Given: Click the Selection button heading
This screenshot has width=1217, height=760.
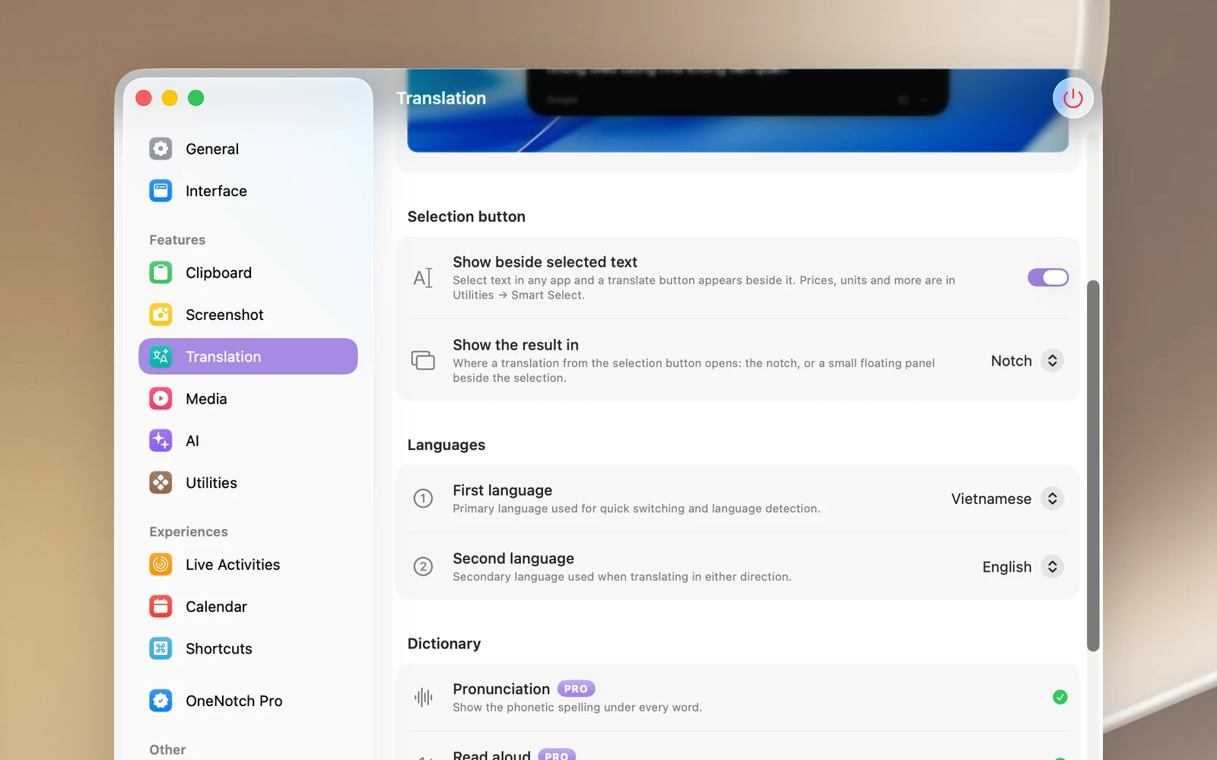Looking at the screenshot, I should tap(466, 217).
